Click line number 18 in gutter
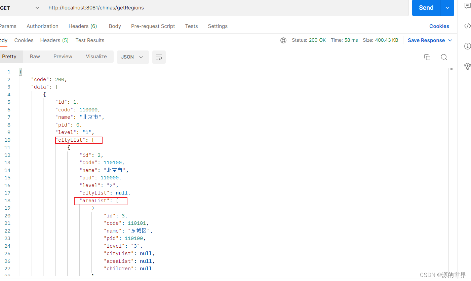 [x=7, y=201]
